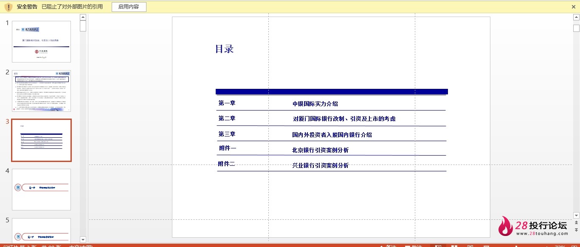This screenshot has height=247, width=580.
Task: Go to previous slide with double-up arrow
Action: point(576,223)
